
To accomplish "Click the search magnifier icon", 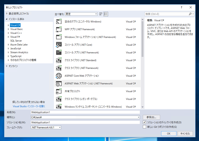I will click(190, 14).
